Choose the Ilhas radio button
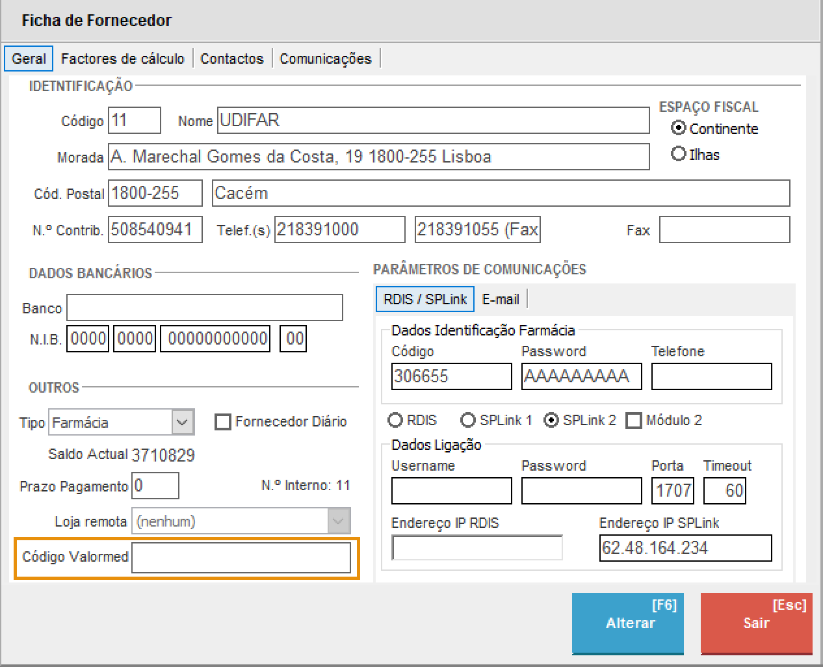823x667 pixels. coord(679,154)
